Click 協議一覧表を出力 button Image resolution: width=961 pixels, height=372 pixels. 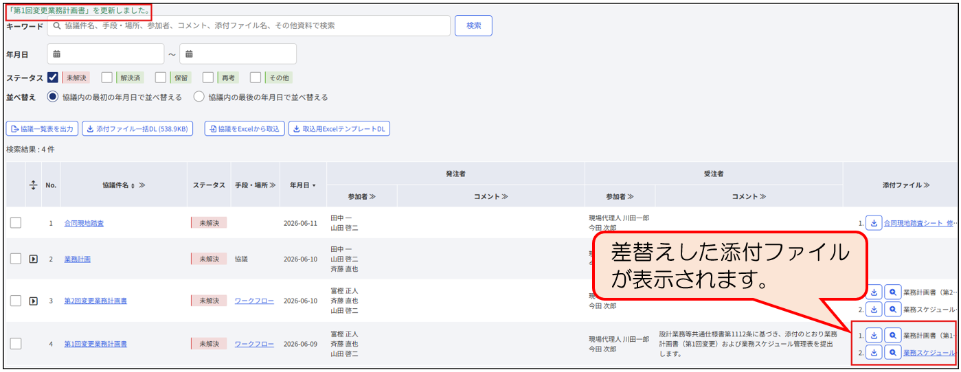point(42,128)
